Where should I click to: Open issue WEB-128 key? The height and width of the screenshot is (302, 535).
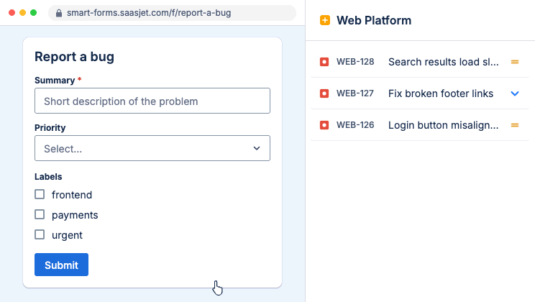[x=355, y=62]
